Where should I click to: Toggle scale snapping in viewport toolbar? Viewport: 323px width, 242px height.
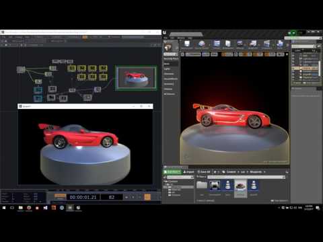click(x=267, y=54)
